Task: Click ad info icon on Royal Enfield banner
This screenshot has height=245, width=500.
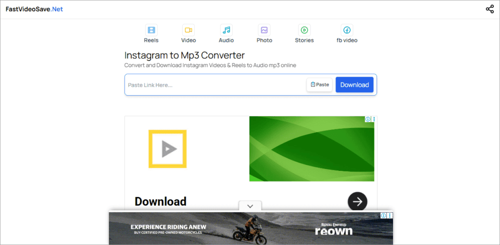Action: coord(384,216)
